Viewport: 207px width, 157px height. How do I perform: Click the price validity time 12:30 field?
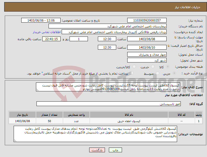coord(107,47)
